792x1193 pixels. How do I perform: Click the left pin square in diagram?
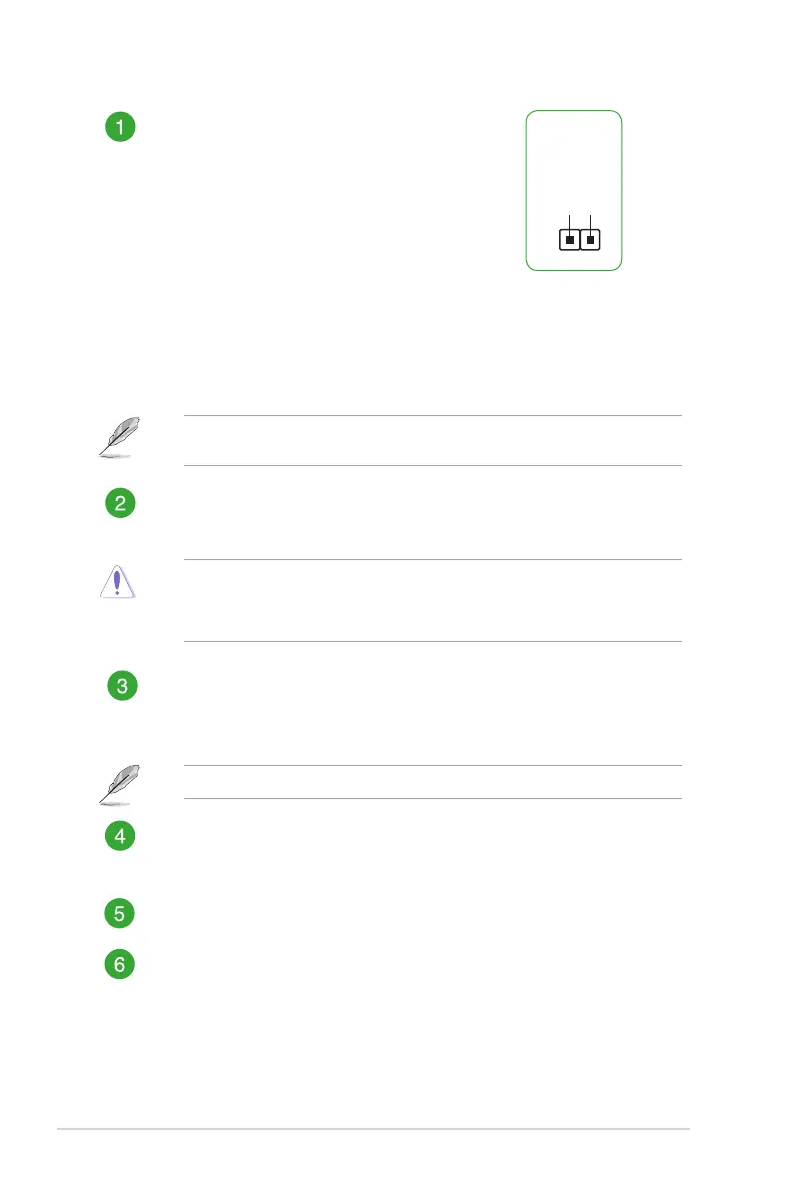[569, 240]
